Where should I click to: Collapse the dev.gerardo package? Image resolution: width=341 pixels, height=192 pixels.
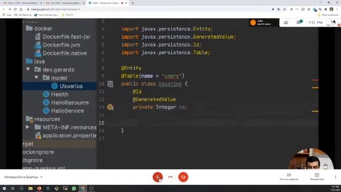coord(28,69)
